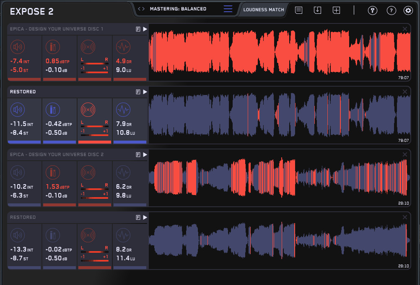Click inside the Disc 1 red waveform
This screenshot has height=285, width=420.
(x=280, y=52)
